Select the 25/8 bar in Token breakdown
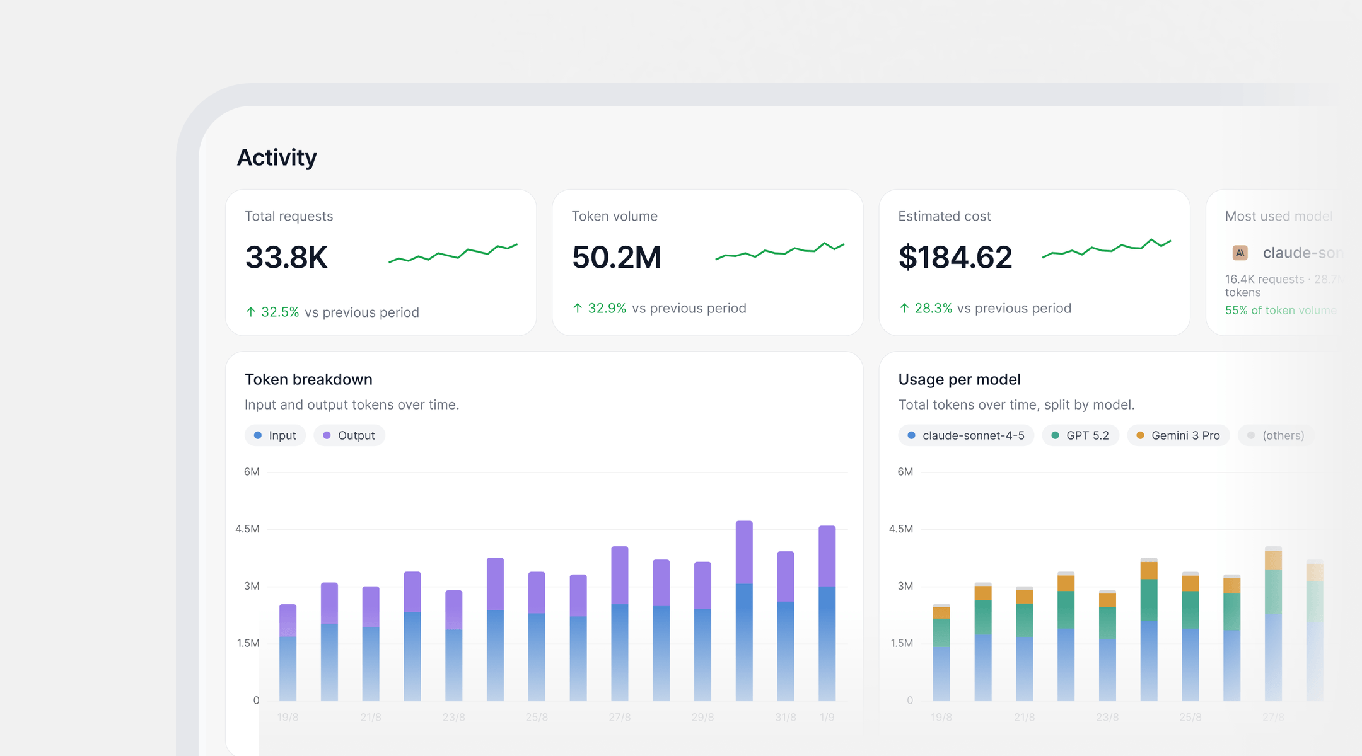 coord(537,636)
